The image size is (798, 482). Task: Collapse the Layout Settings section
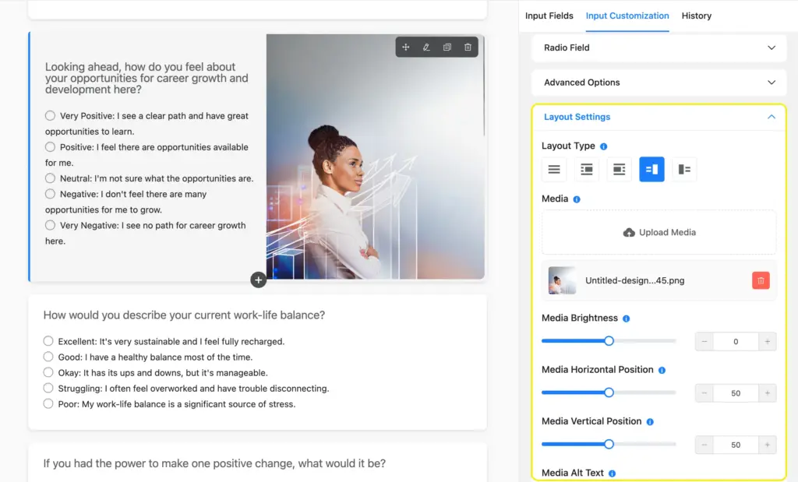coord(771,118)
